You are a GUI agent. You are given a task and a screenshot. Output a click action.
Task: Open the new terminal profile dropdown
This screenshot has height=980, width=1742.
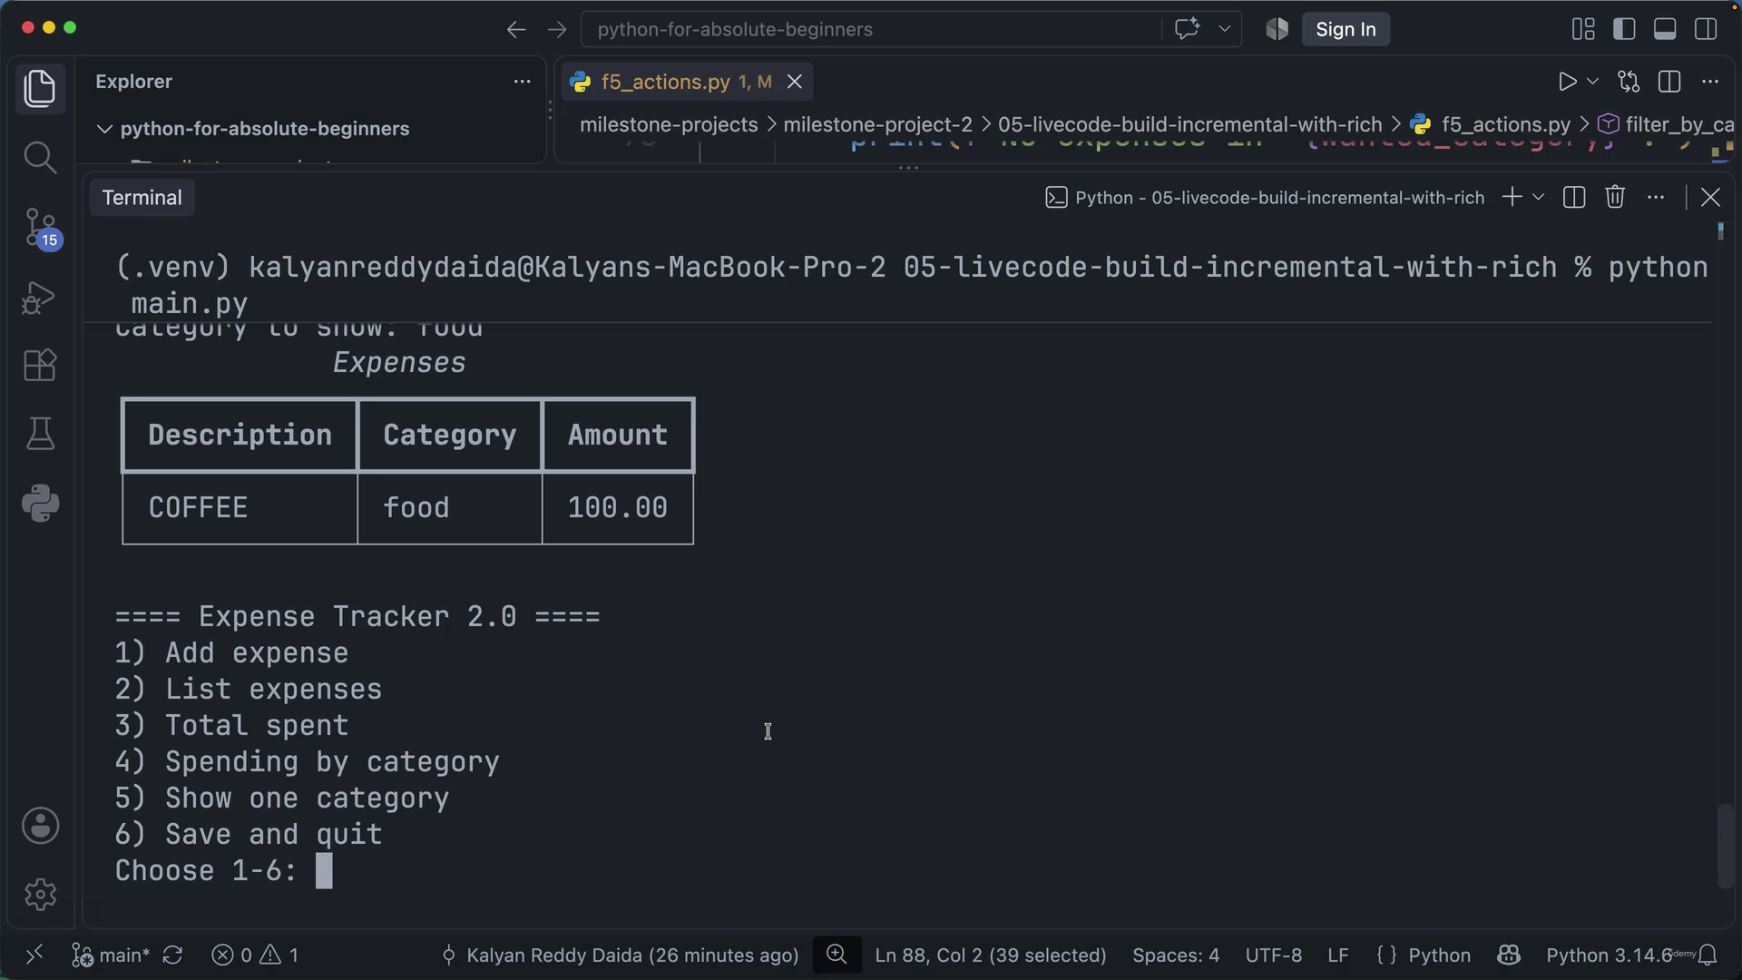[1538, 197]
